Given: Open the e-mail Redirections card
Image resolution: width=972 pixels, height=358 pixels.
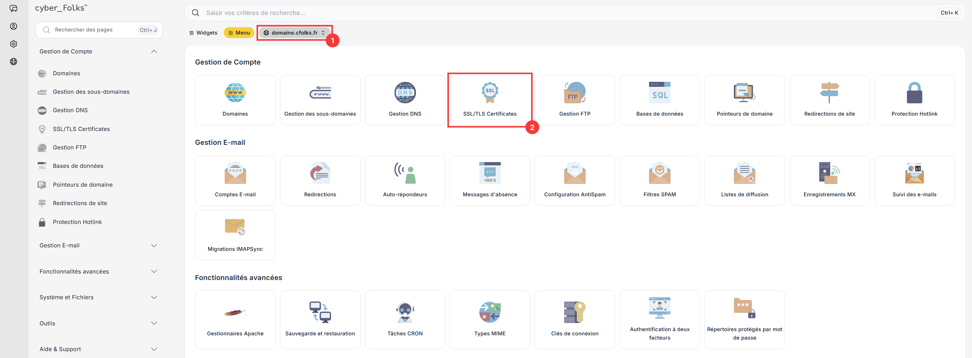Looking at the screenshot, I should (320, 181).
